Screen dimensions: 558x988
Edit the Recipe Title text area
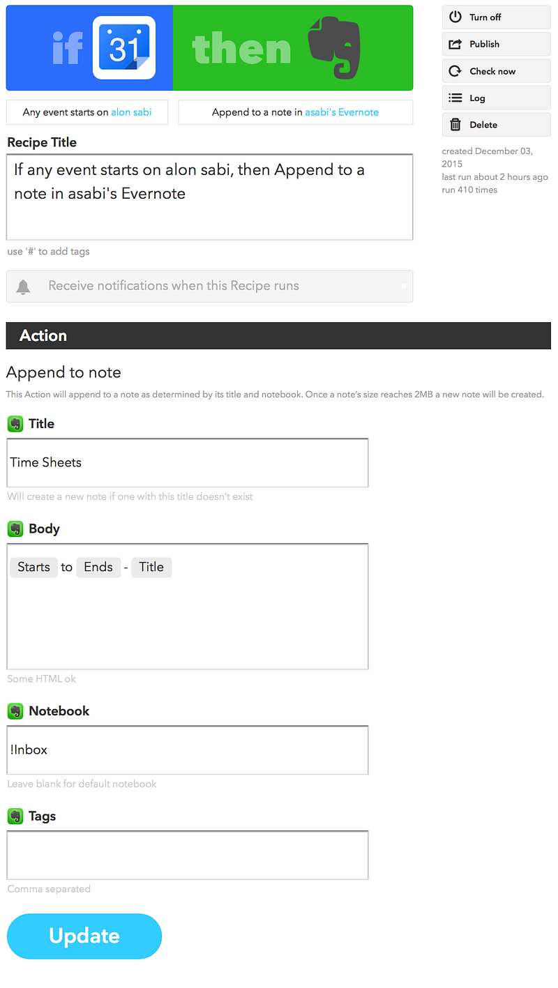click(x=209, y=197)
